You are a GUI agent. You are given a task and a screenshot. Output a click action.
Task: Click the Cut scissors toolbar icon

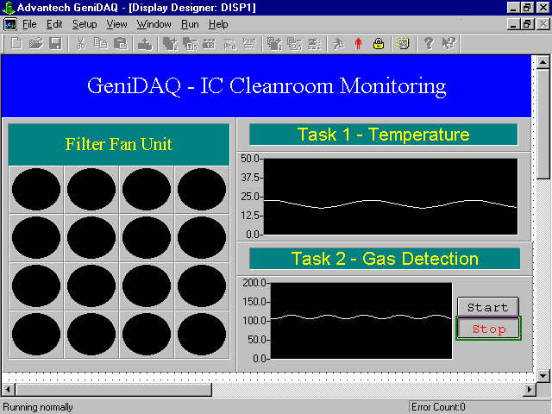point(80,43)
